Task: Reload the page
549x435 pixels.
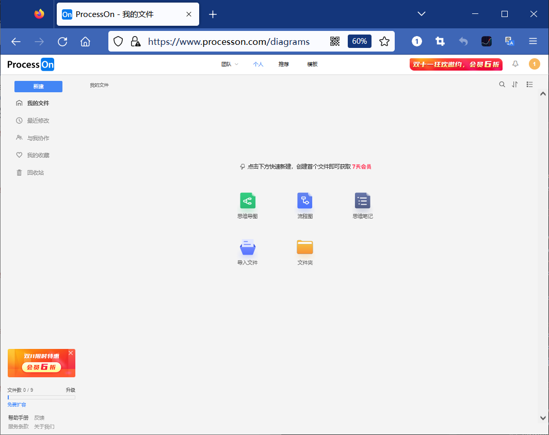Action: click(x=62, y=42)
